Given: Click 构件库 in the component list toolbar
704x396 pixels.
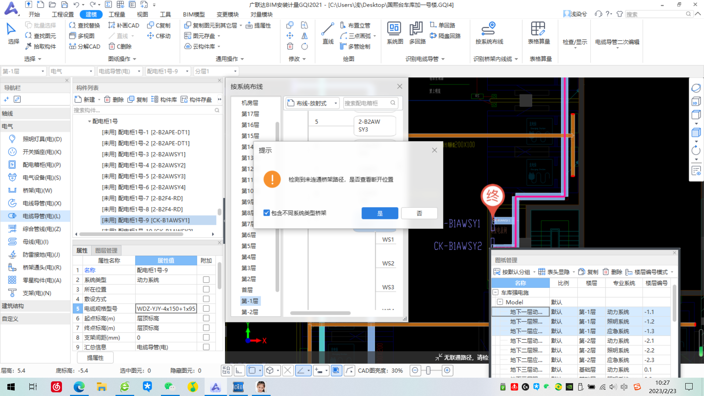Looking at the screenshot, I should click(164, 99).
